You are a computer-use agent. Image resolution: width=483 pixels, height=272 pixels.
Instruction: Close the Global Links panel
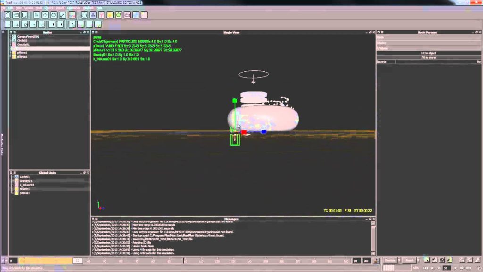(88, 173)
